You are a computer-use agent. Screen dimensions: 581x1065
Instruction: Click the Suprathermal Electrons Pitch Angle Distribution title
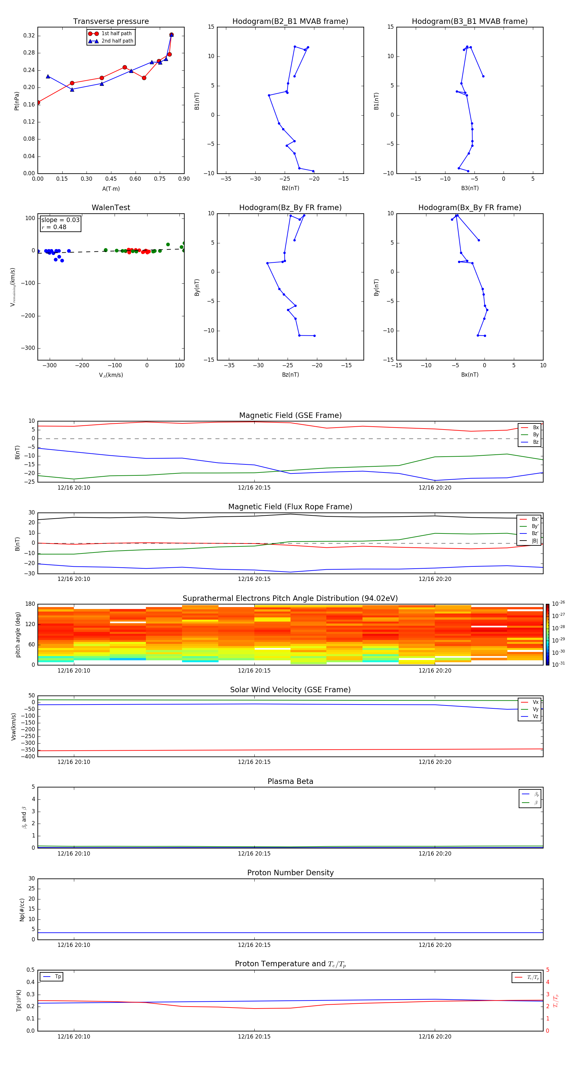pos(290,599)
